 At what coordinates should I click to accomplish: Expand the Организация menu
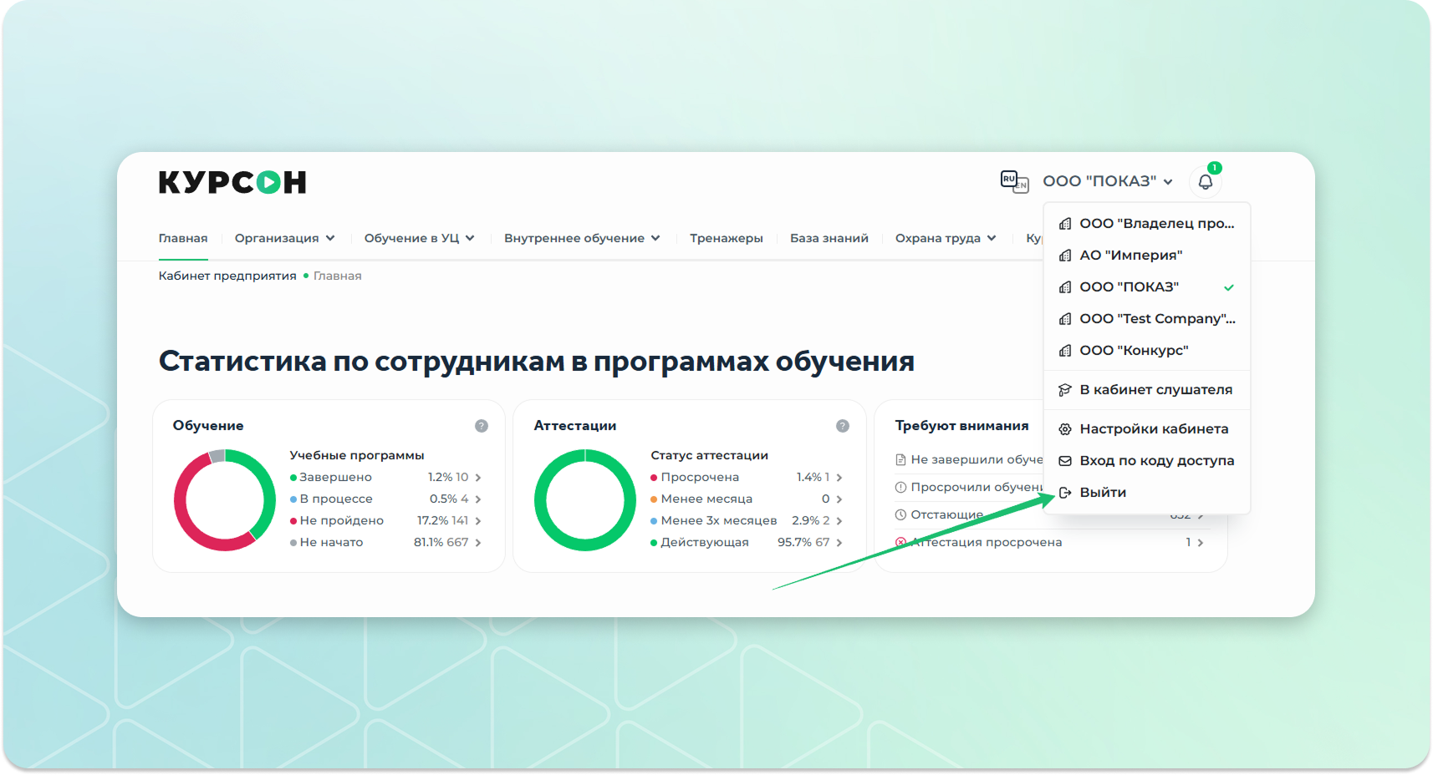click(x=284, y=238)
